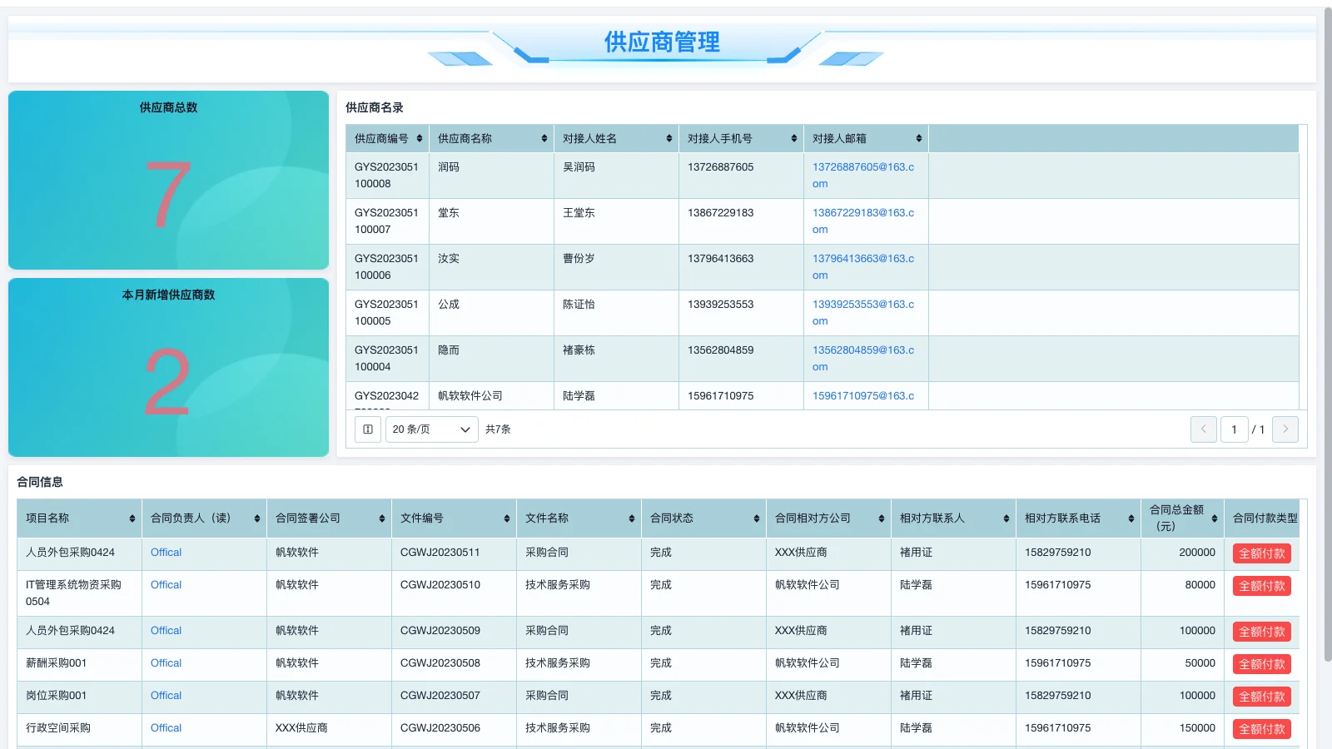Sort contracts by 文件名称 column
The height and width of the screenshot is (749, 1332).
click(632, 518)
